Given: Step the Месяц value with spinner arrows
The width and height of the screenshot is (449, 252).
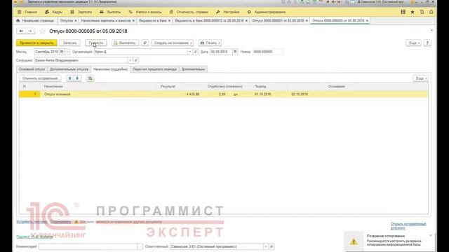Looking at the screenshot, I should point(67,52).
